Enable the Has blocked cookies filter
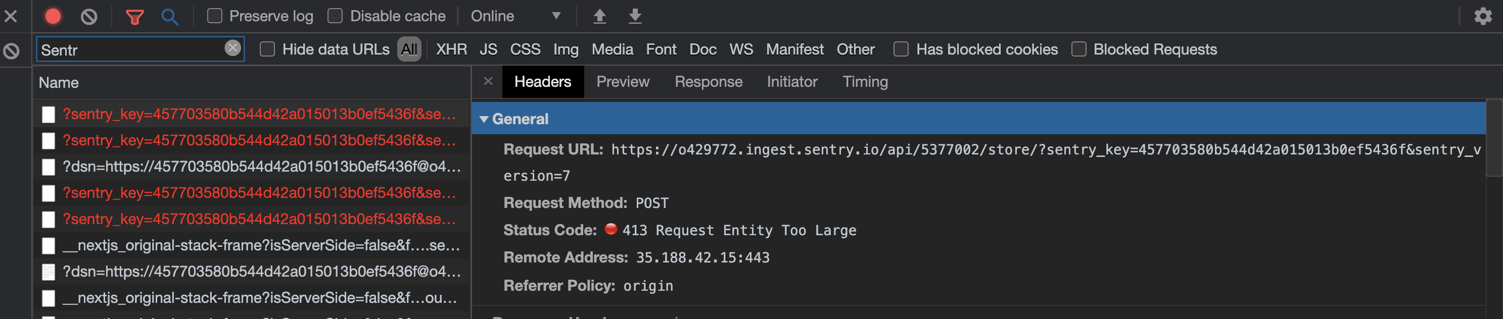The width and height of the screenshot is (1503, 319). click(900, 49)
